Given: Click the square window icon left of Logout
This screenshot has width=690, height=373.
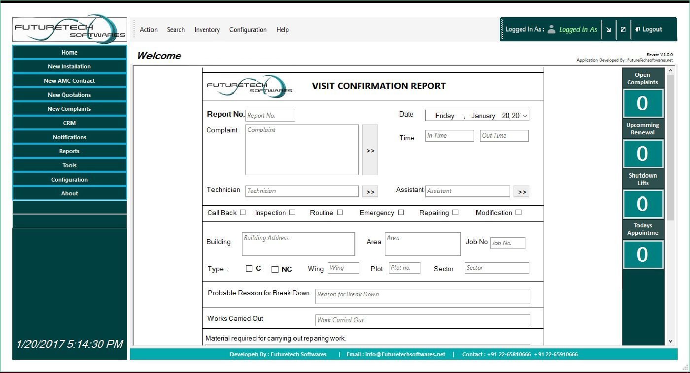Looking at the screenshot, I should (x=623, y=30).
